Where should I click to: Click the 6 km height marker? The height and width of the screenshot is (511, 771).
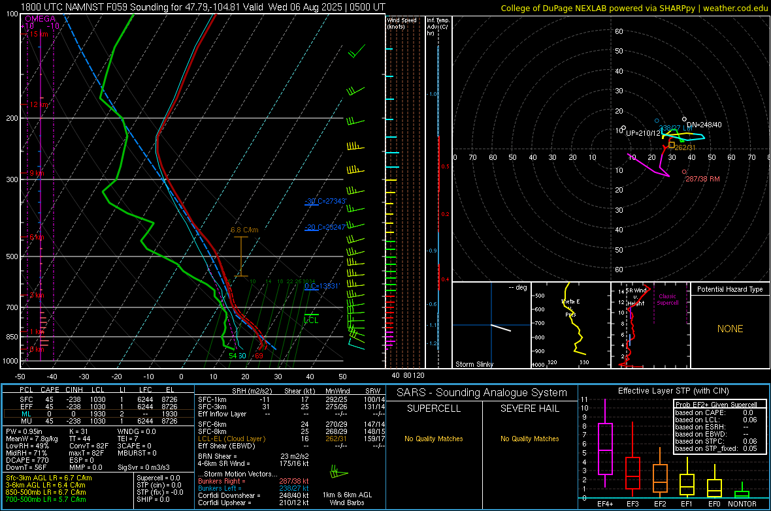coord(37,238)
